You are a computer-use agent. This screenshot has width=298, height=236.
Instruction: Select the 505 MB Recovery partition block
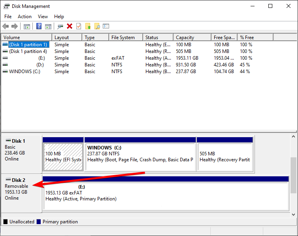click(225, 154)
